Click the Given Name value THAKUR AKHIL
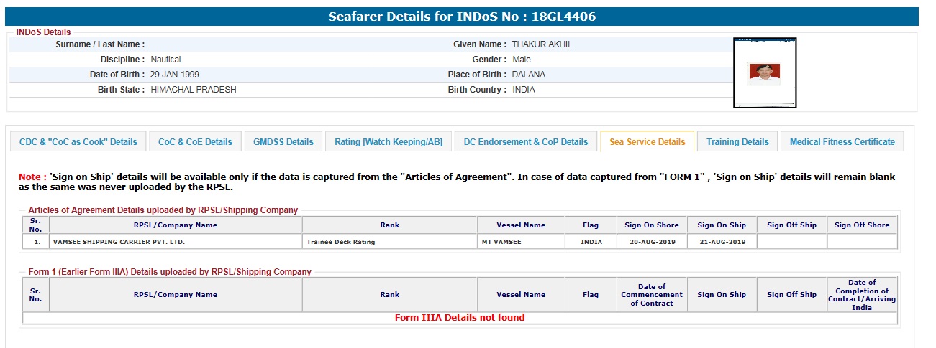The image size is (936, 348). tap(542, 44)
